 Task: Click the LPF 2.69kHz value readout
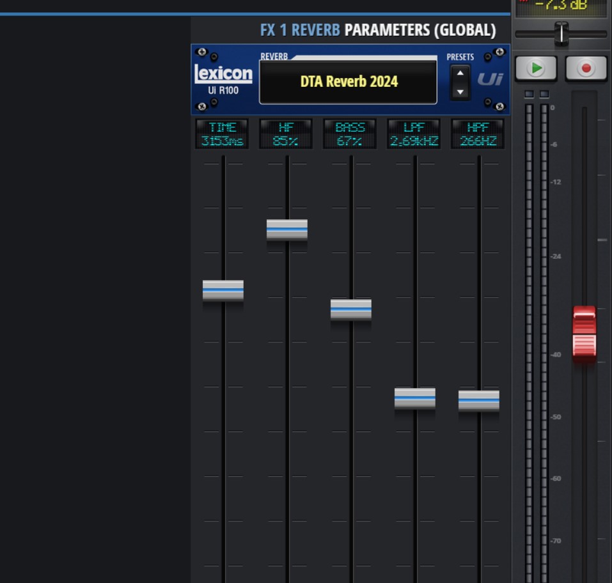414,134
